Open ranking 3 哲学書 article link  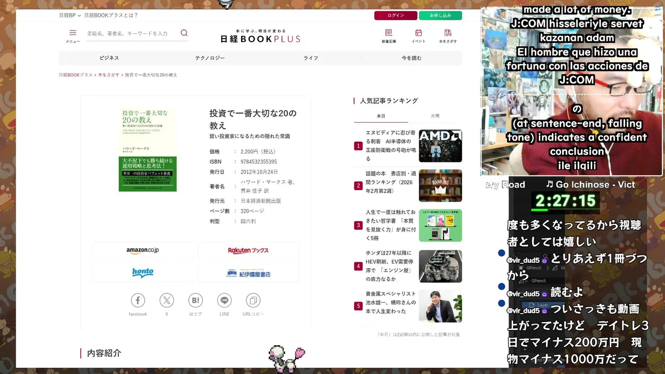tap(391, 225)
